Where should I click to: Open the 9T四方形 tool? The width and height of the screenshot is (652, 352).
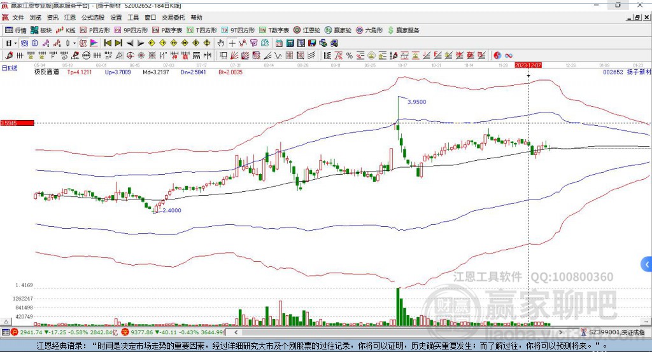coord(238,30)
